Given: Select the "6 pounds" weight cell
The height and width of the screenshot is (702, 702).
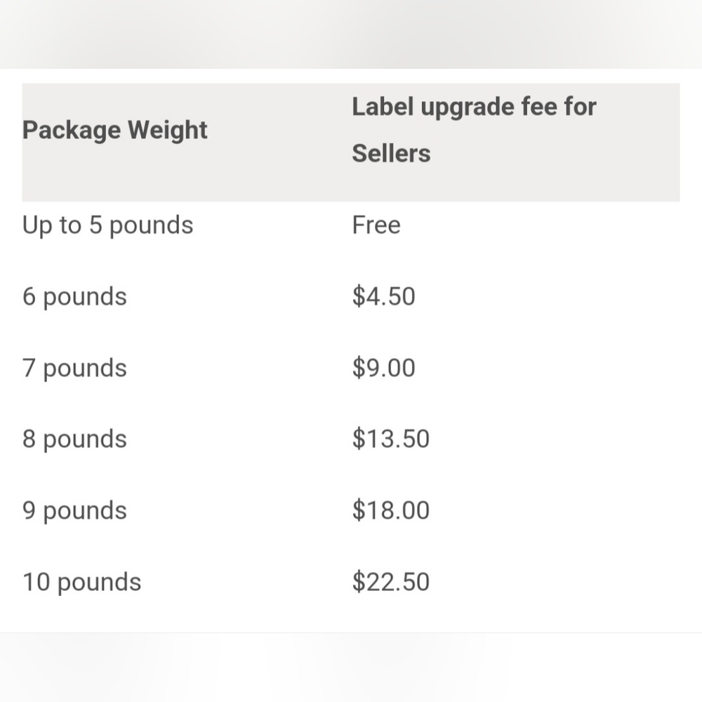Looking at the screenshot, I should tap(74, 297).
